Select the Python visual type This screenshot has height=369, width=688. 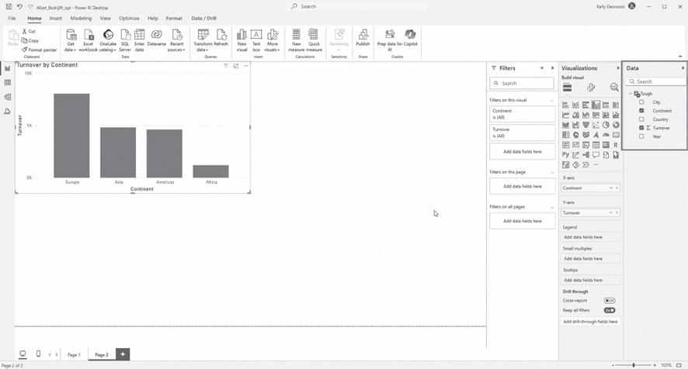[x=565, y=155]
